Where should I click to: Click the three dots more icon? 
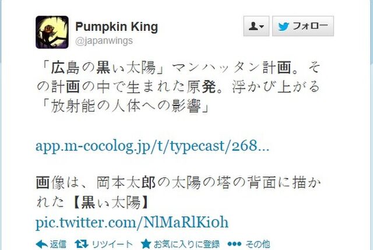pos(234,244)
